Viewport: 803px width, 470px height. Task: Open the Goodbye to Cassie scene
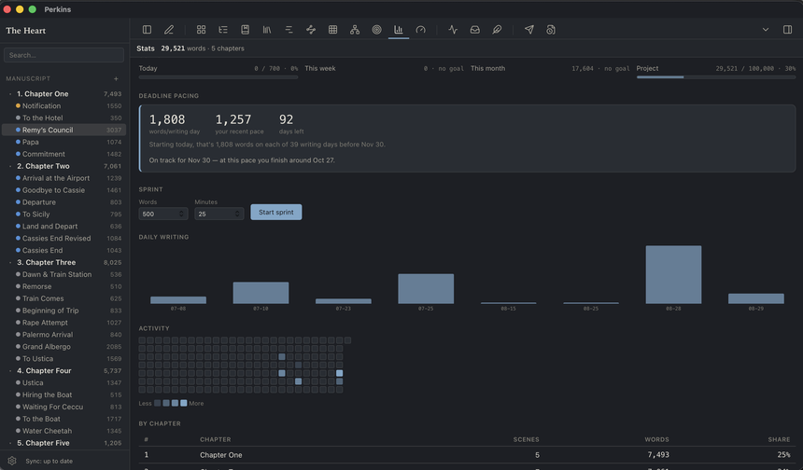64,190
